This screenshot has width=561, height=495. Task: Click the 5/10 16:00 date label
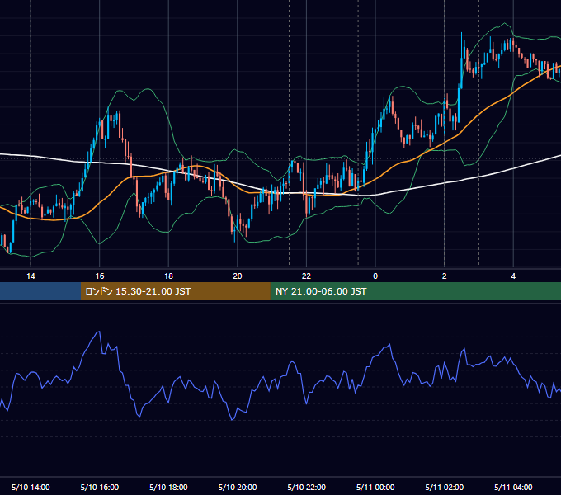[100, 487]
